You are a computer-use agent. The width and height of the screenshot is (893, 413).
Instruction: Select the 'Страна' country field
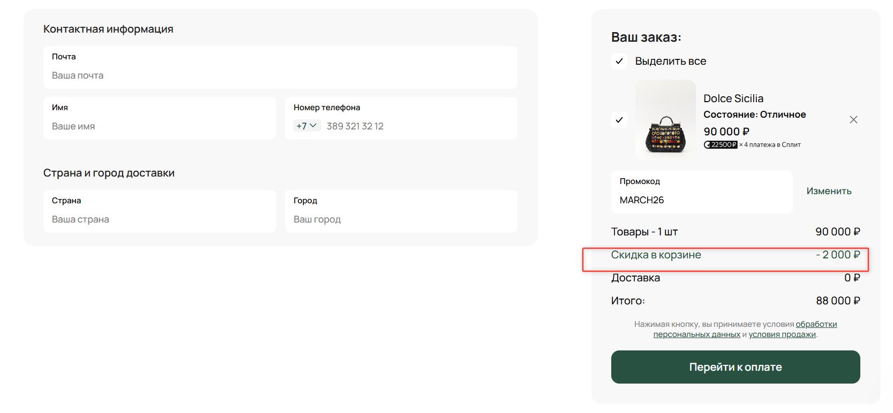159,219
